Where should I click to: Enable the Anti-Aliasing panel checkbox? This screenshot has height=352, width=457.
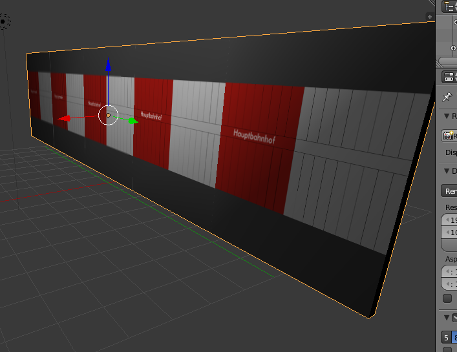coord(454,317)
